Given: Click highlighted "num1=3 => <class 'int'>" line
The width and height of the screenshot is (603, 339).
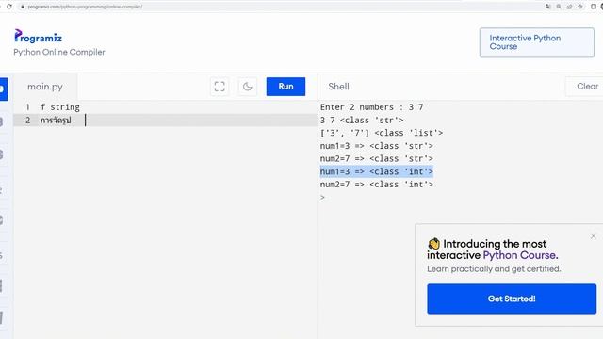Looking at the screenshot, I should coord(377,171).
